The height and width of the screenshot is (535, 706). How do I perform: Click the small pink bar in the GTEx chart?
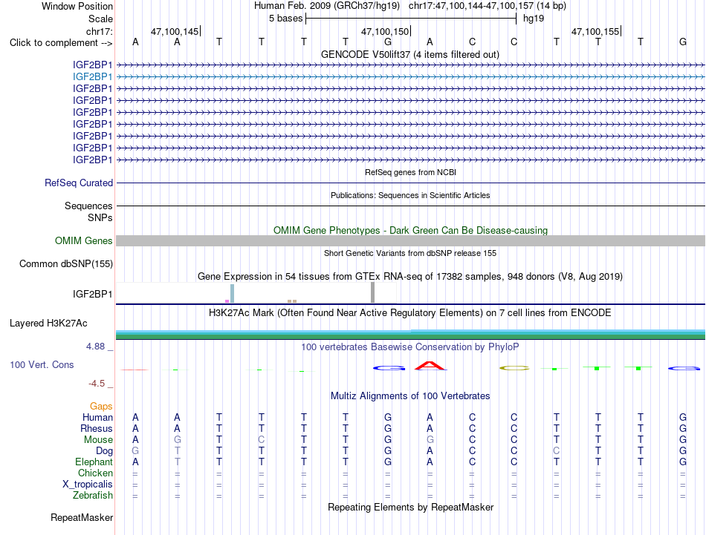click(227, 301)
